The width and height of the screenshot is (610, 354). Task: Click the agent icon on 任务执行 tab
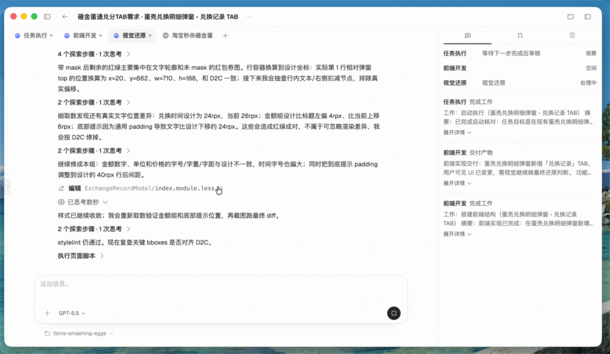(18, 36)
